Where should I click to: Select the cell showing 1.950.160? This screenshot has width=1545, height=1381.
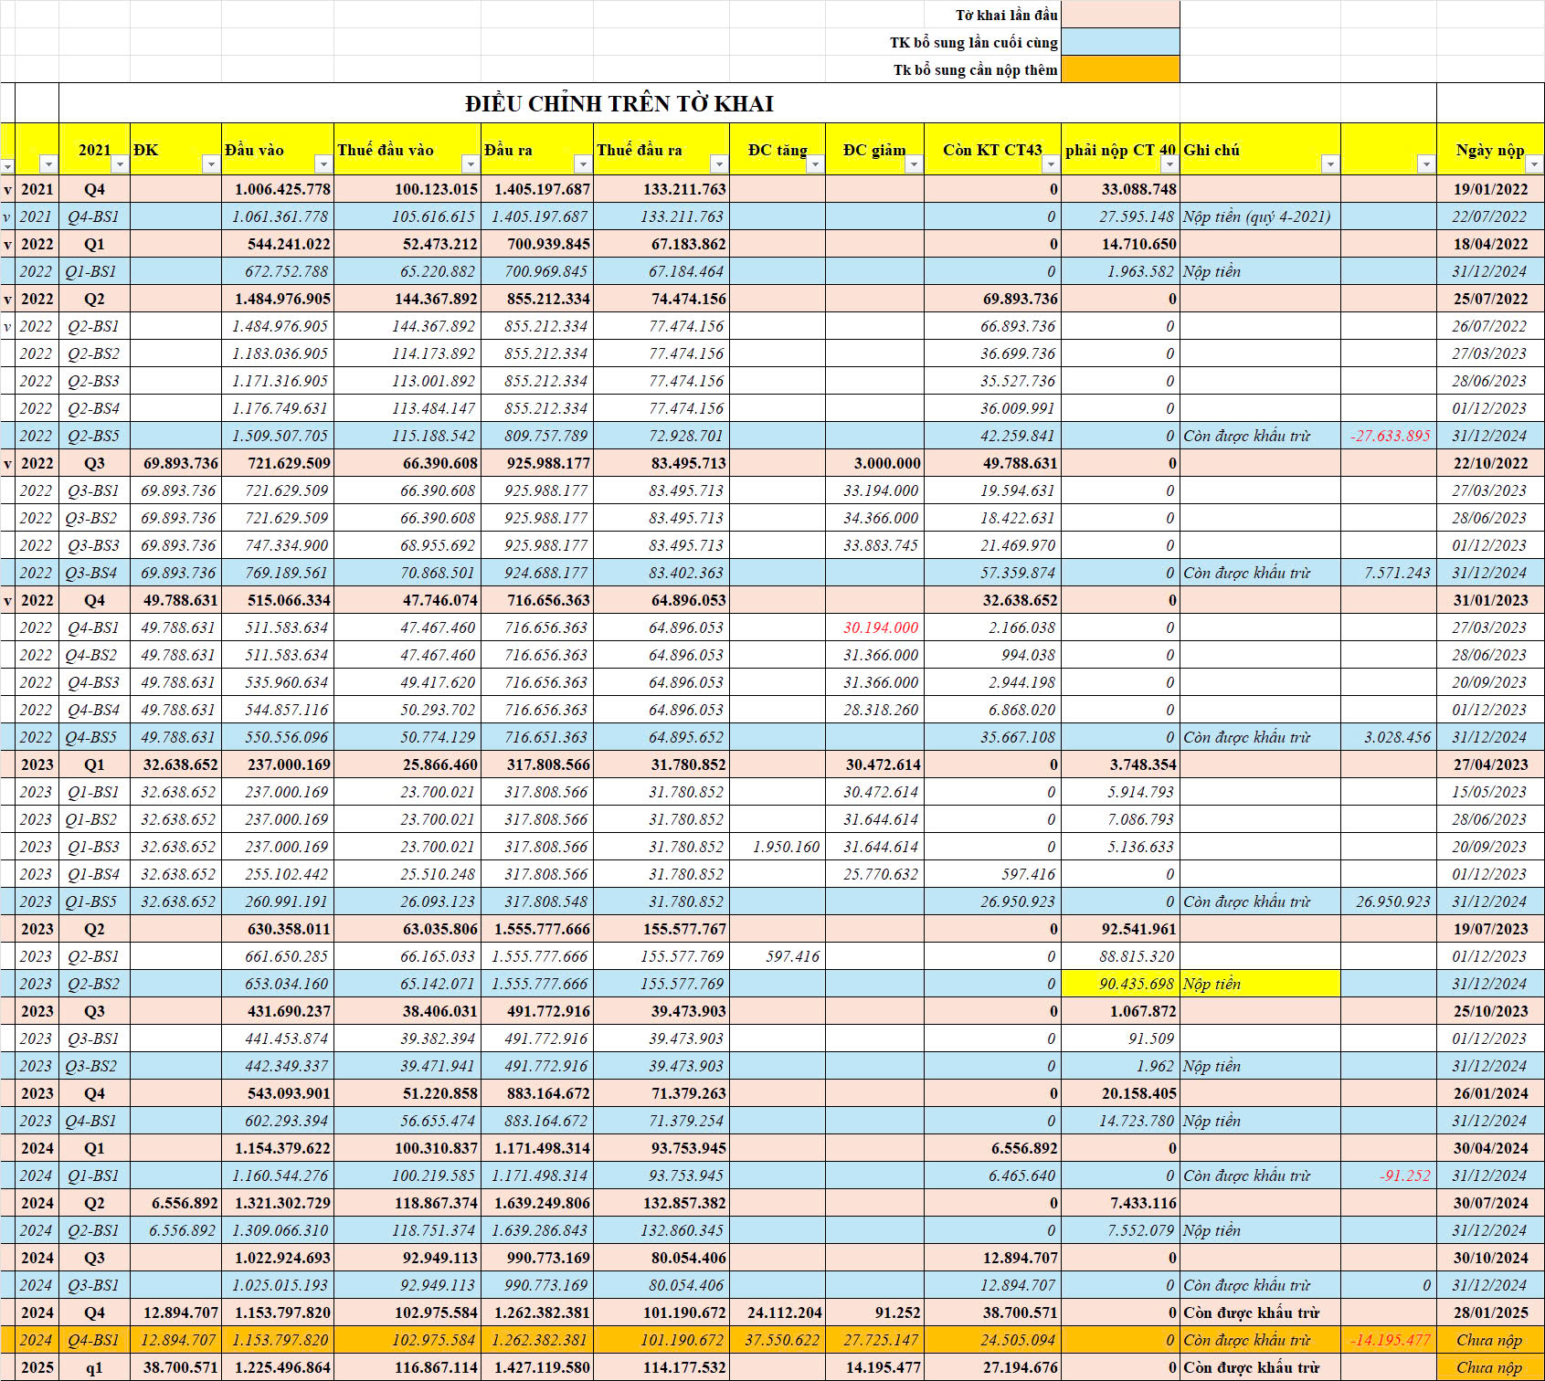(x=778, y=847)
